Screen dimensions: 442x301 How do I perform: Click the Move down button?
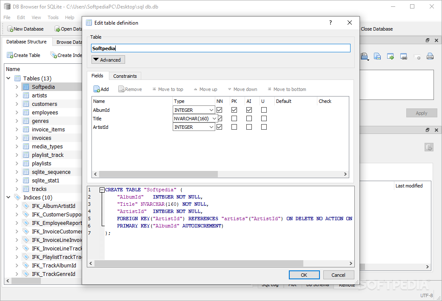click(242, 89)
